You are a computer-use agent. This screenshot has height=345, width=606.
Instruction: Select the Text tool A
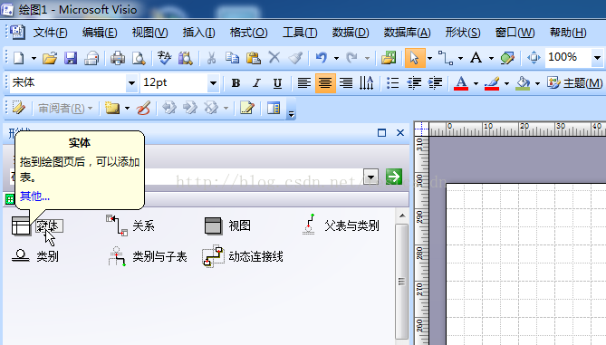(x=476, y=58)
